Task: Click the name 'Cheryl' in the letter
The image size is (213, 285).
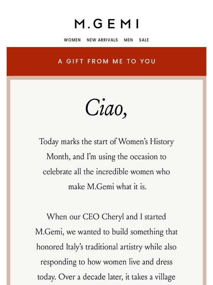Action: [x=112, y=217]
